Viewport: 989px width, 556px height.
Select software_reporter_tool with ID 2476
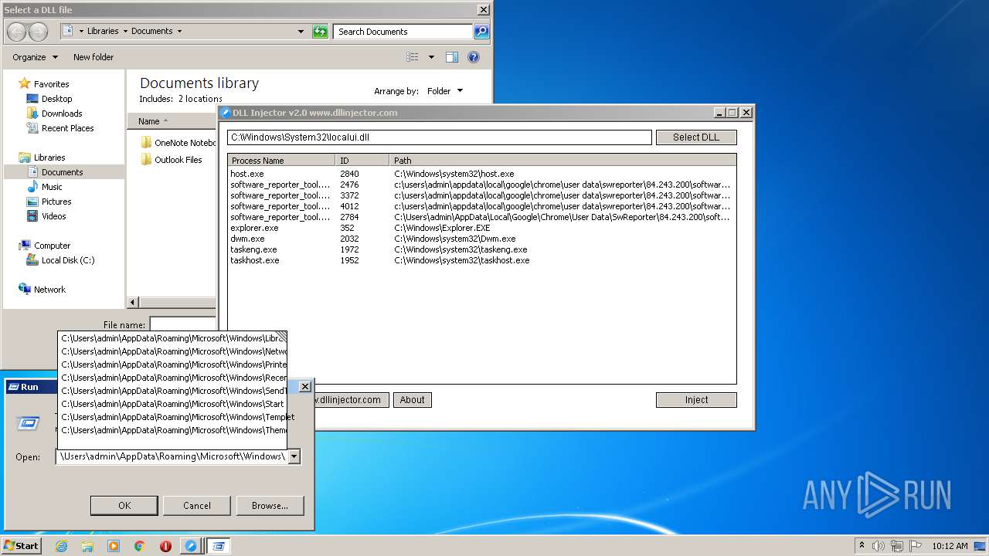pos(482,185)
